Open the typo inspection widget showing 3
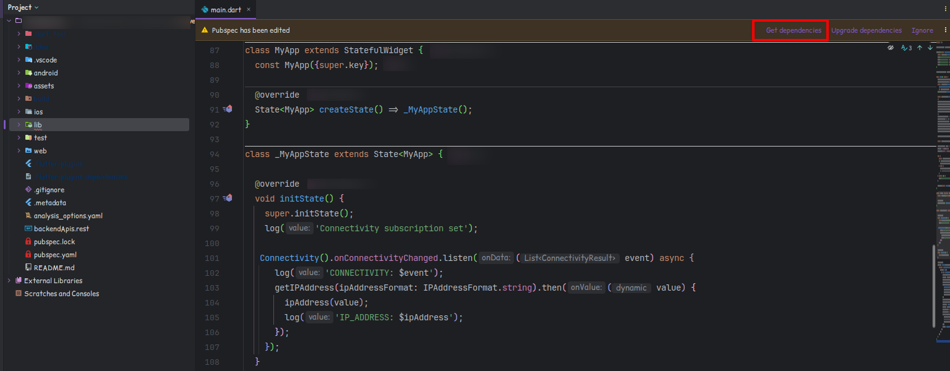The image size is (950, 371). coord(907,48)
